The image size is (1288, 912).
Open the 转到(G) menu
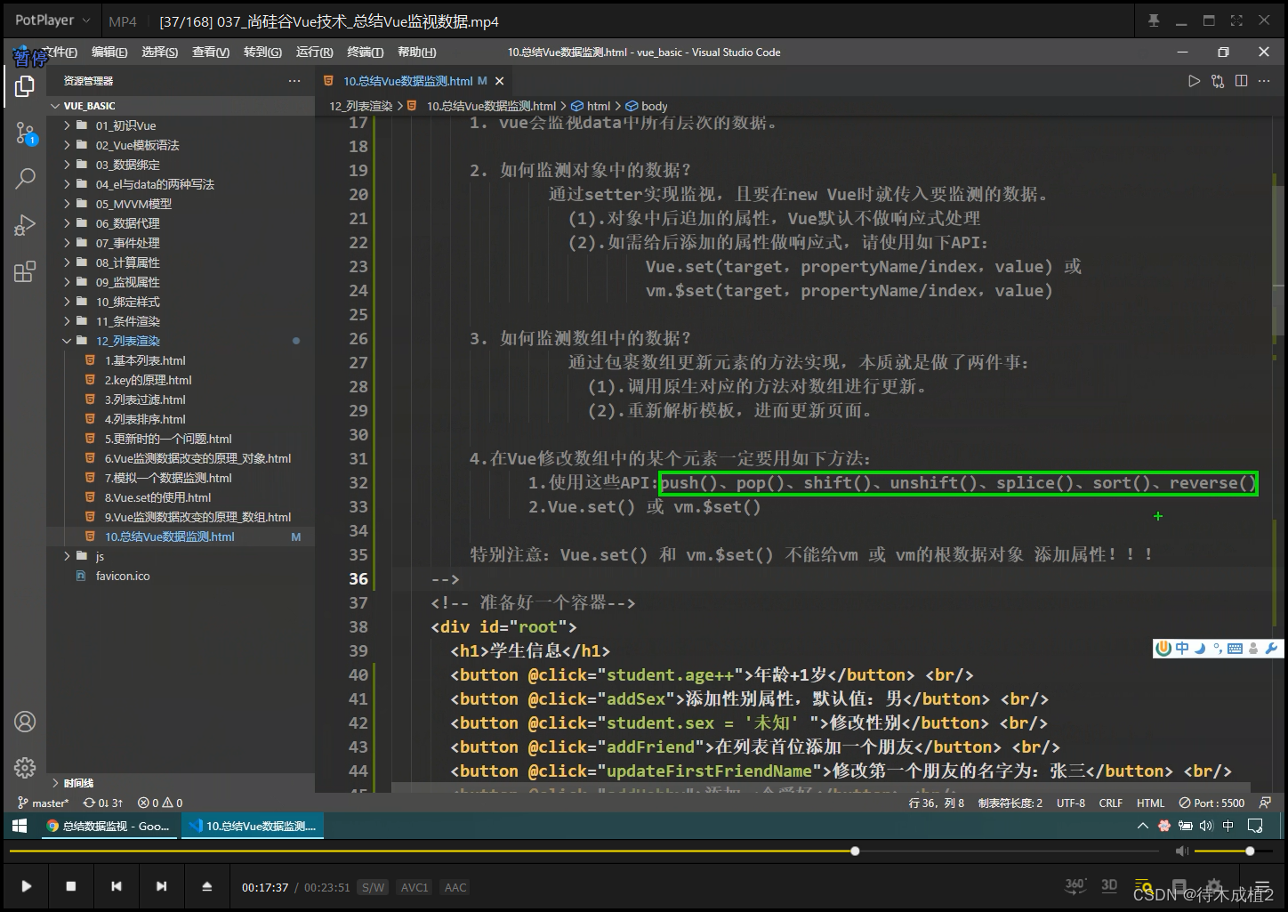[x=262, y=52]
